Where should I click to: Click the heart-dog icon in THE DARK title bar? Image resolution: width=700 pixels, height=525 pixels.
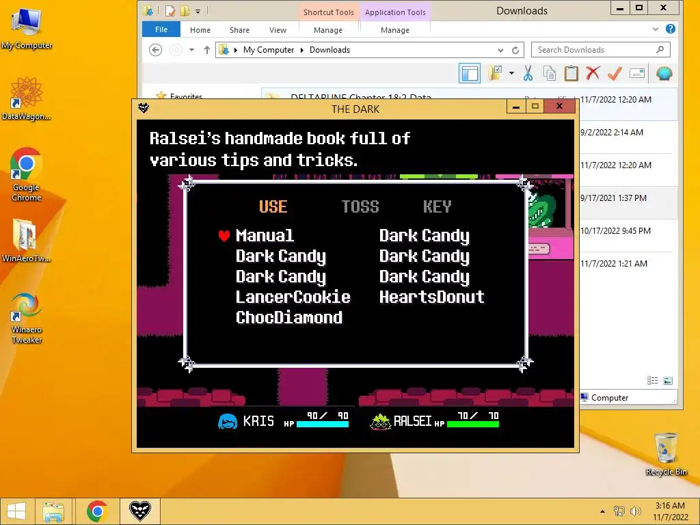[x=144, y=107]
